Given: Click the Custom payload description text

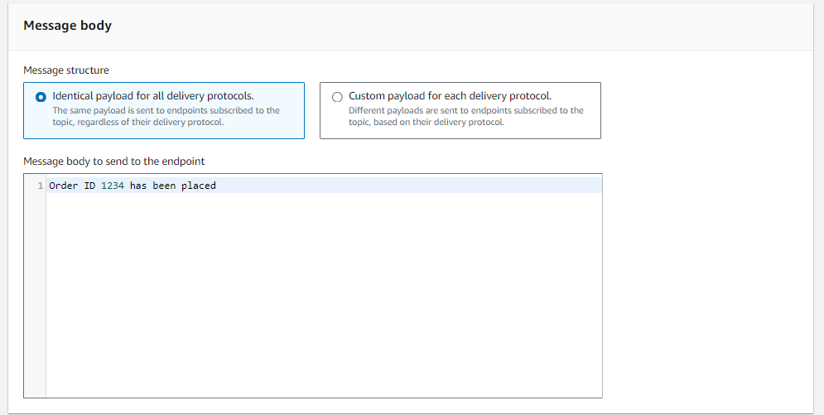Looking at the screenshot, I should [465, 116].
